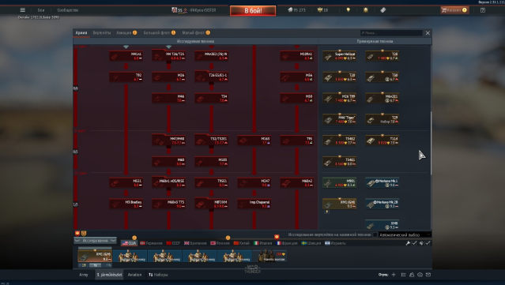This screenshot has width=505, height=285.
Task: Click the tech tree vertical scrollbar
Action: (431, 143)
